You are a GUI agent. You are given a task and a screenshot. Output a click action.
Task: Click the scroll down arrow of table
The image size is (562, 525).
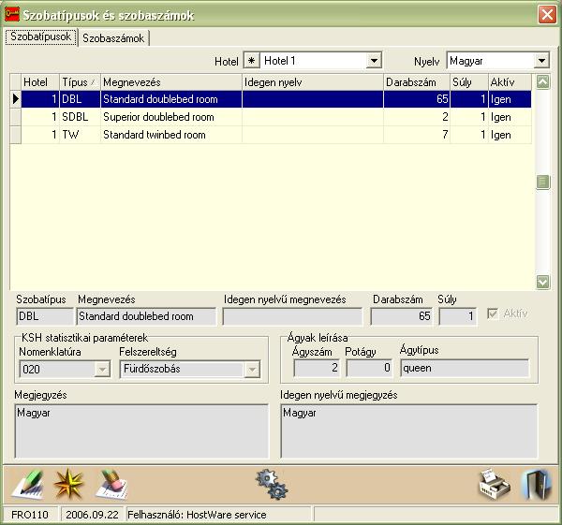(x=542, y=282)
